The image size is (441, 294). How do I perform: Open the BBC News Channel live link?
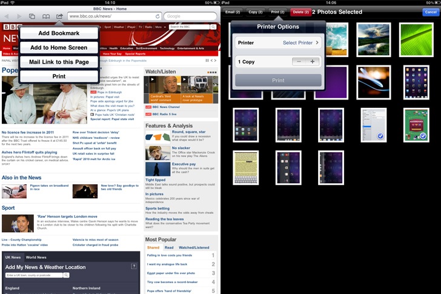point(166,107)
